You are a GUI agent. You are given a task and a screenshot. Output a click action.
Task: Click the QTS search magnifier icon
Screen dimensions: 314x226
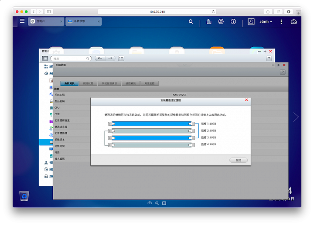click(191, 21)
